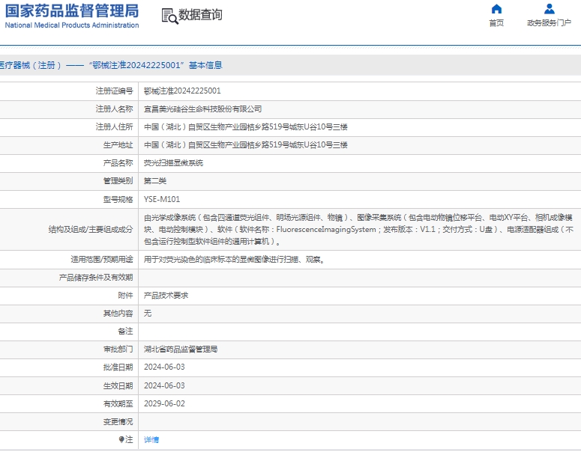This screenshot has width=581, height=455.
Task: Select 其他内容 value 无
Action: coord(148,314)
